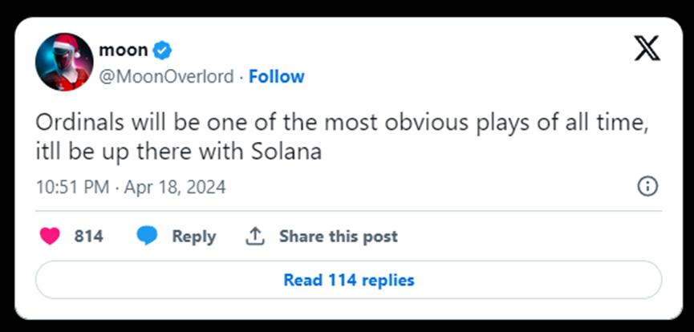The height and width of the screenshot is (332, 694).
Task: Open the @MoonOverlord handle link
Action: (x=166, y=76)
